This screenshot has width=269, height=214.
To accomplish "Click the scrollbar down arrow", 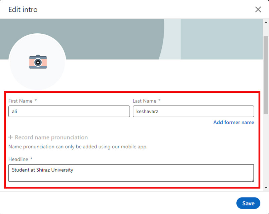I will (x=266, y=187).
